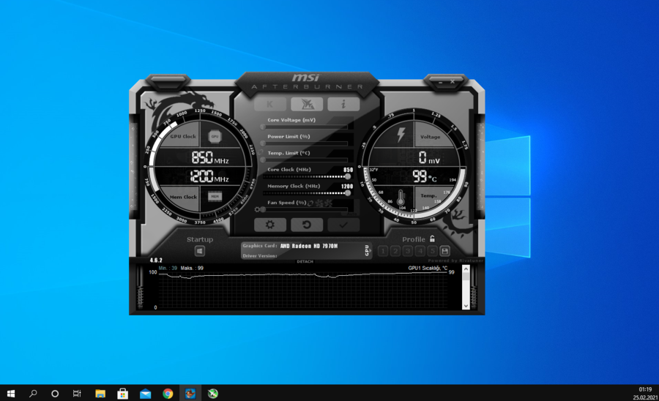659x401 pixels.
Task: Open Cortana circle on the taskbar
Action: pos(55,394)
